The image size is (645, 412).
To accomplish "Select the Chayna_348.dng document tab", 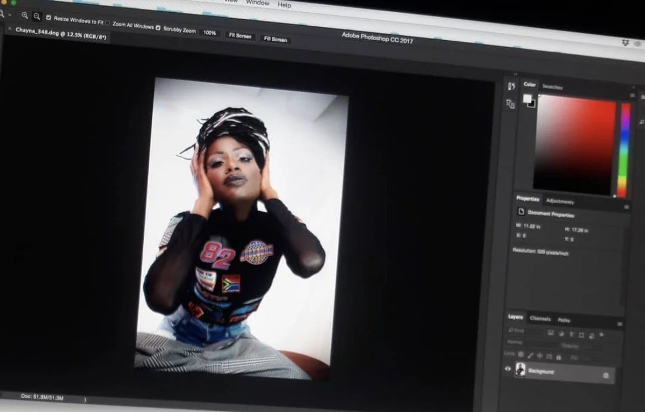I will tap(61, 33).
